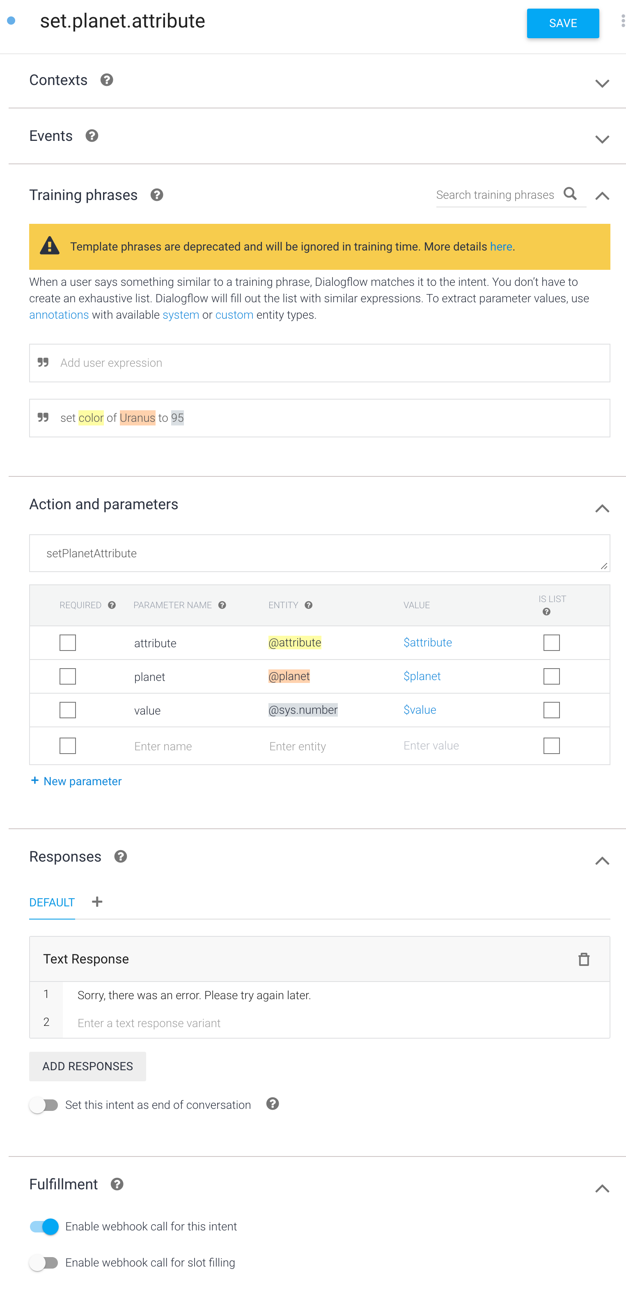The image size is (626, 1292).
Task: Expand the Events section
Action: pos(602,139)
